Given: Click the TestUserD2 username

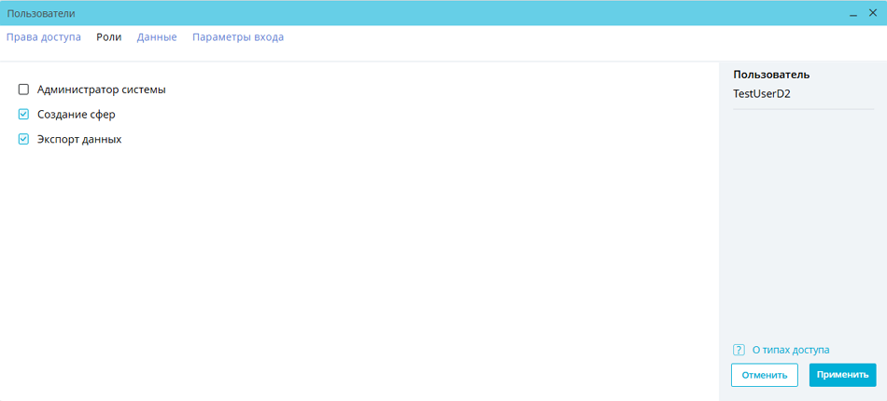Looking at the screenshot, I should 762,93.
